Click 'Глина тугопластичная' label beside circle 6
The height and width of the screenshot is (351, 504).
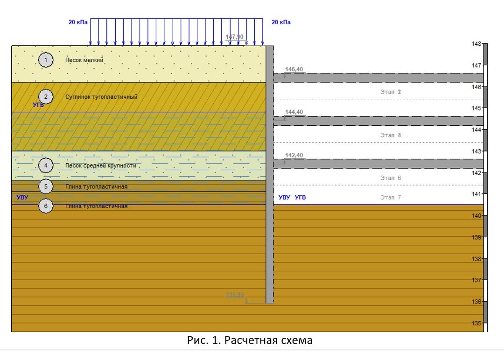tap(97, 206)
